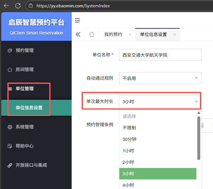The width and height of the screenshot is (213, 189).
Task: Expand 房间管理 in the sidebar
Action: point(25,69)
